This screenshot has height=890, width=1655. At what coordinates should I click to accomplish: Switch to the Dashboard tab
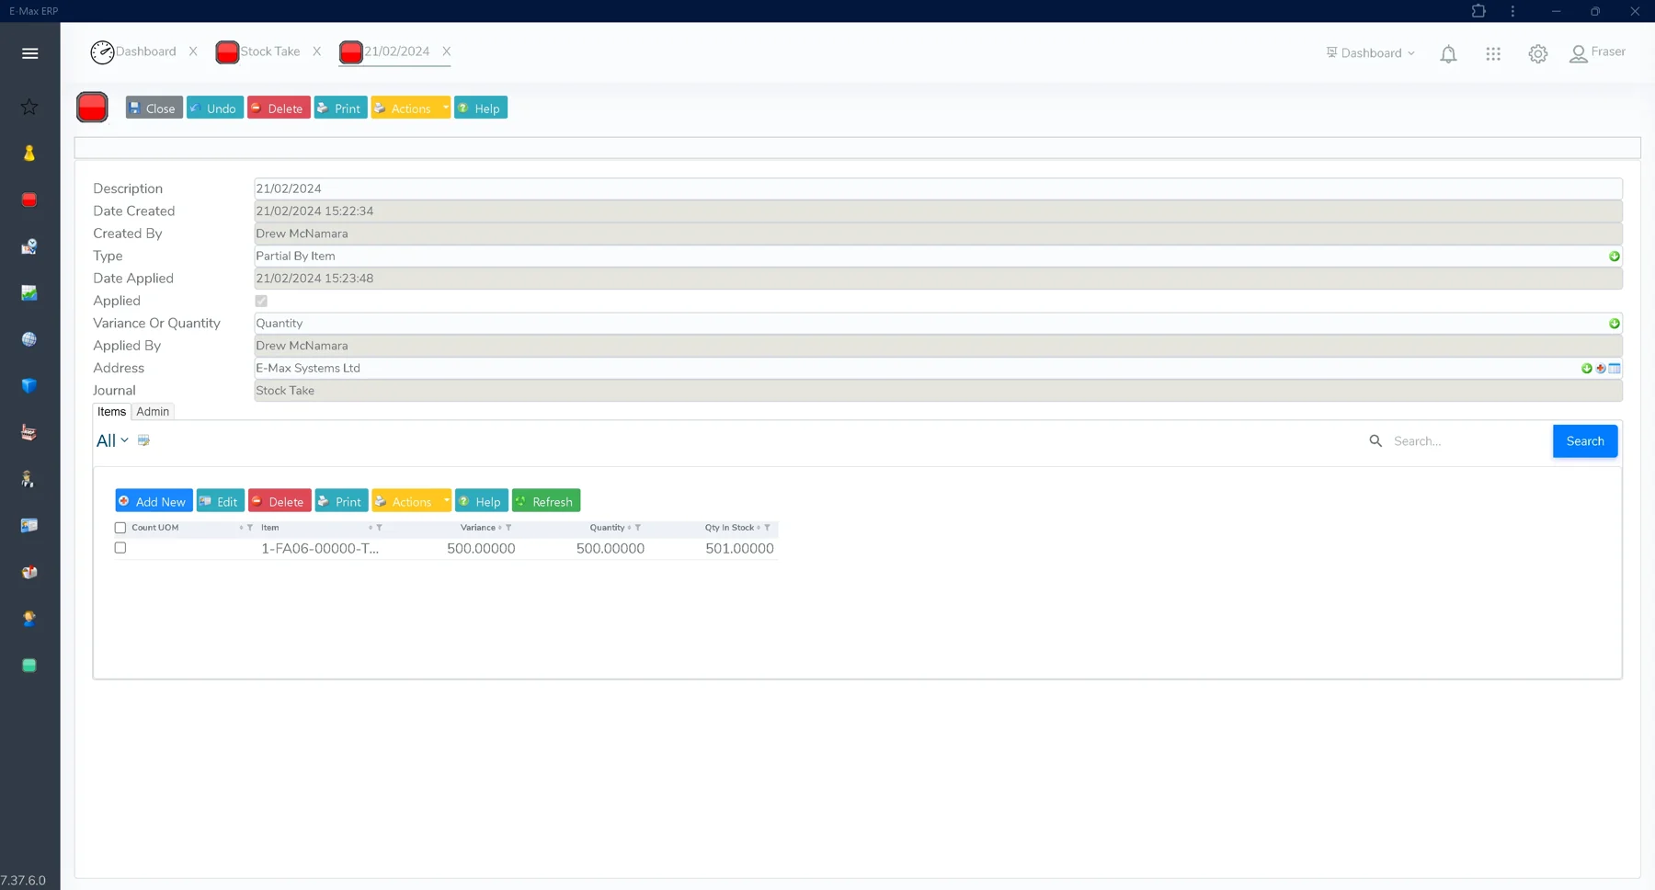(133, 51)
